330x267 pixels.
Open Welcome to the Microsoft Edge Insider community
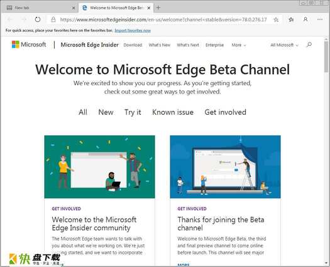click(94, 224)
